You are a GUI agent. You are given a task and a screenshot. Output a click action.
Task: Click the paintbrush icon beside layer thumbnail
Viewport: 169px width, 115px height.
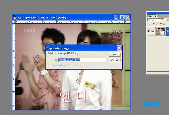[x=153, y=31]
